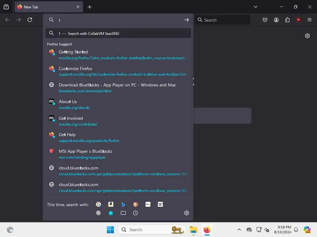Open Copilot preview from the taskbar

307,230
